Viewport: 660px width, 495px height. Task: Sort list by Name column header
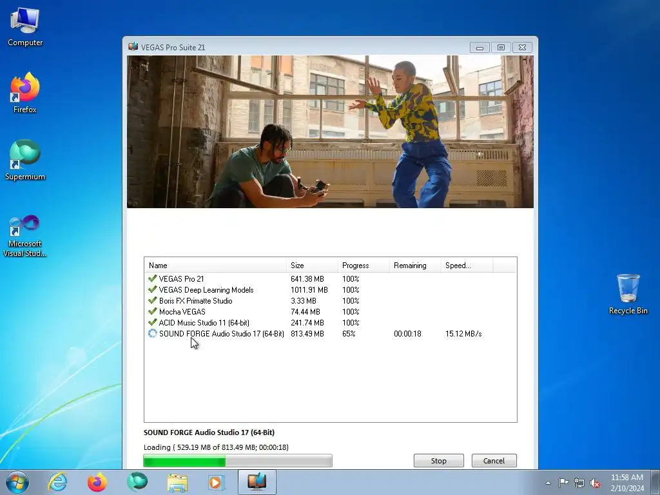pyautogui.click(x=215, y=265)
